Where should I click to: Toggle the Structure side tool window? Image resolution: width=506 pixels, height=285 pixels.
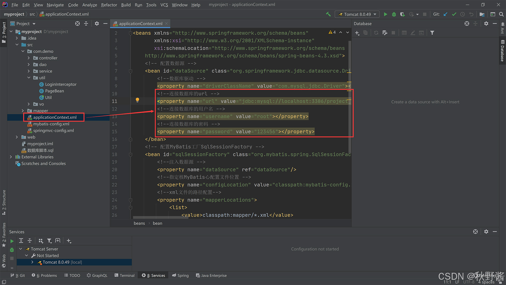click(4, 202)
